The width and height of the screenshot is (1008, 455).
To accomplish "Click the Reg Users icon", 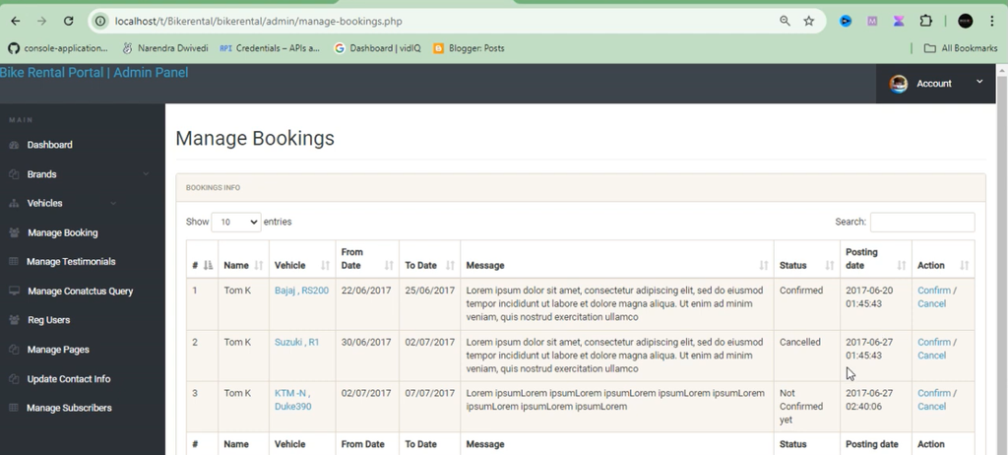I will [14, 320].
